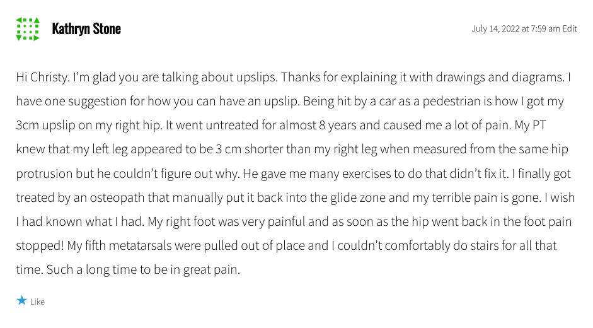The height and width of the screenshot is (328, 593).
Task: Click the "Hi Christy" greeting text
Action: pos(42,78)
